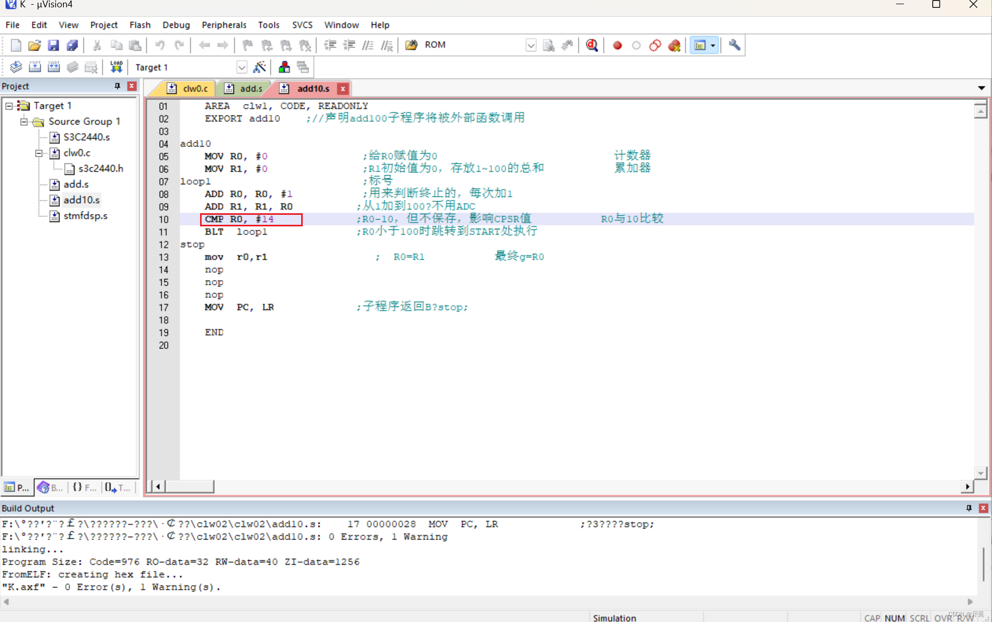The image size is (992, 622).
Task: Kill all breakpoints with the red X icon
Action: click(x=675, y=46)
